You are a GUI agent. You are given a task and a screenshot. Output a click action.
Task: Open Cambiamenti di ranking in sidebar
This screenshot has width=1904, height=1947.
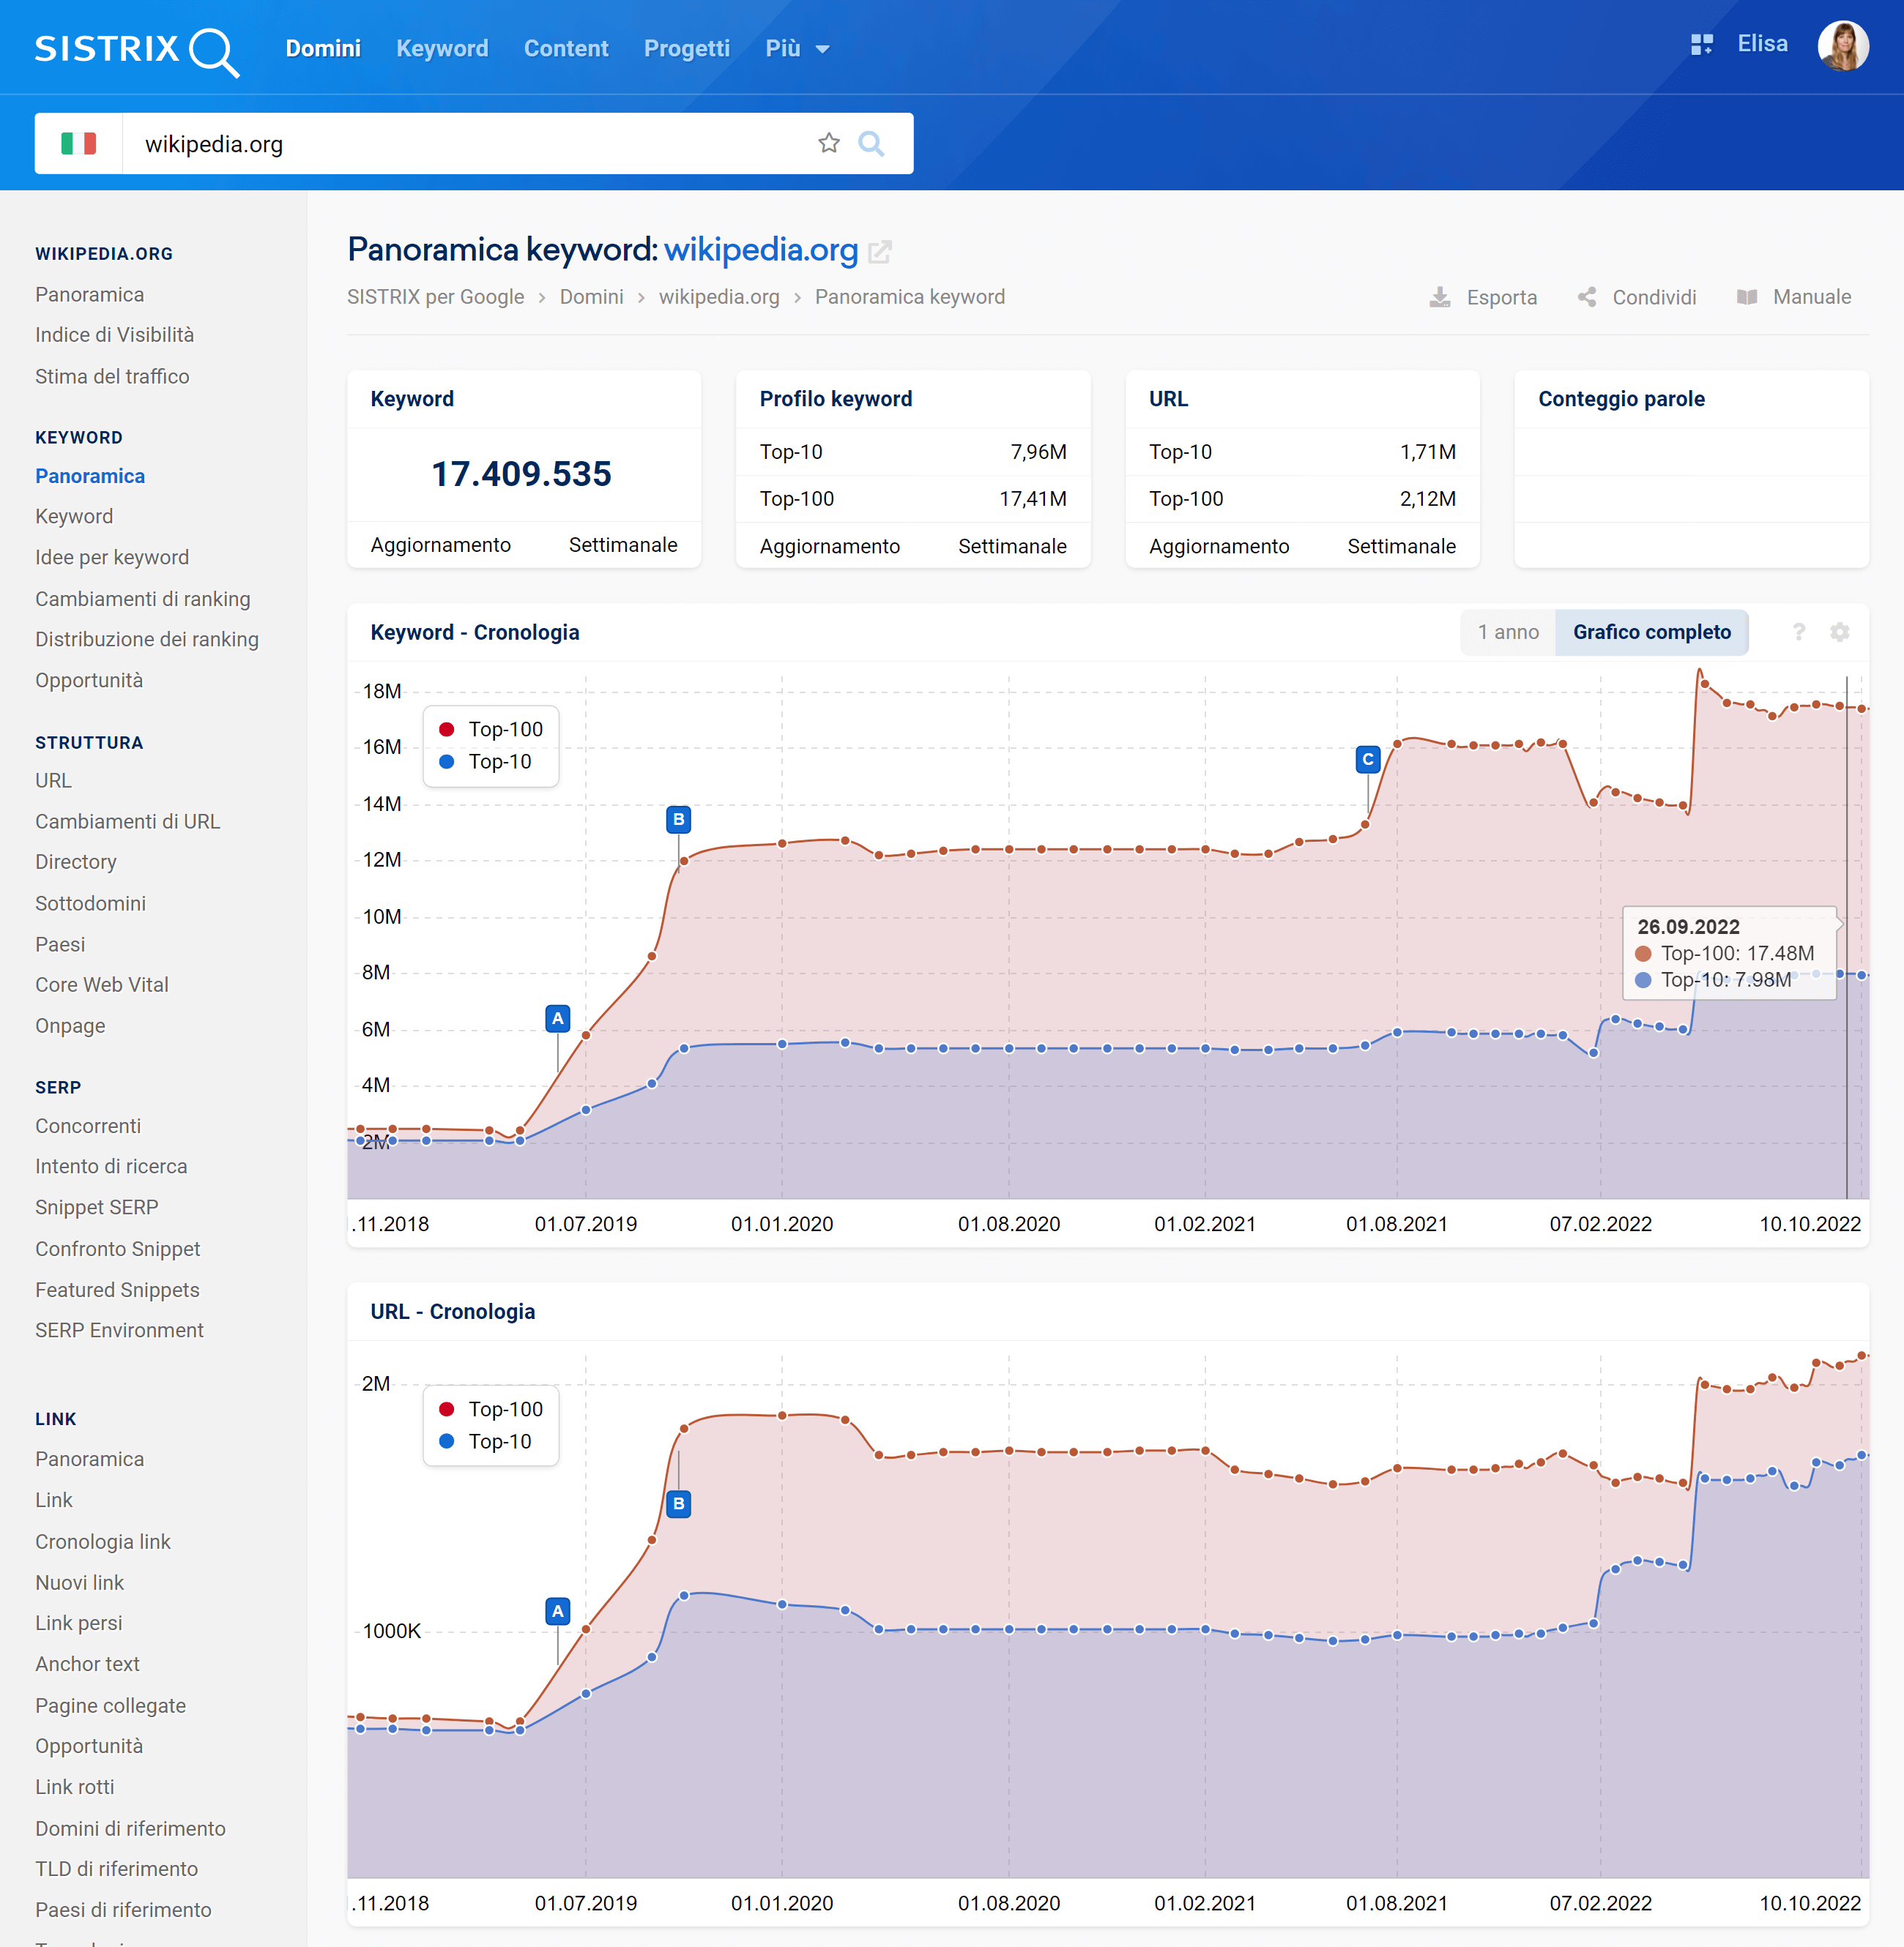click(143, 599)
